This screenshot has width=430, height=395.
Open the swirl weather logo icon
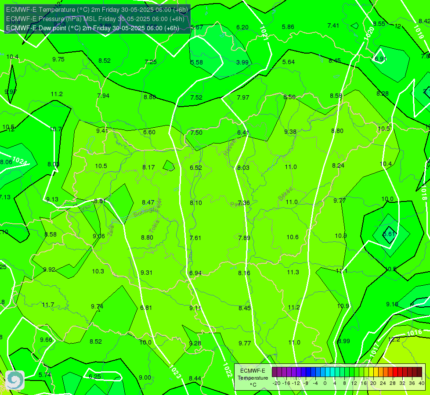coord(15,380)
